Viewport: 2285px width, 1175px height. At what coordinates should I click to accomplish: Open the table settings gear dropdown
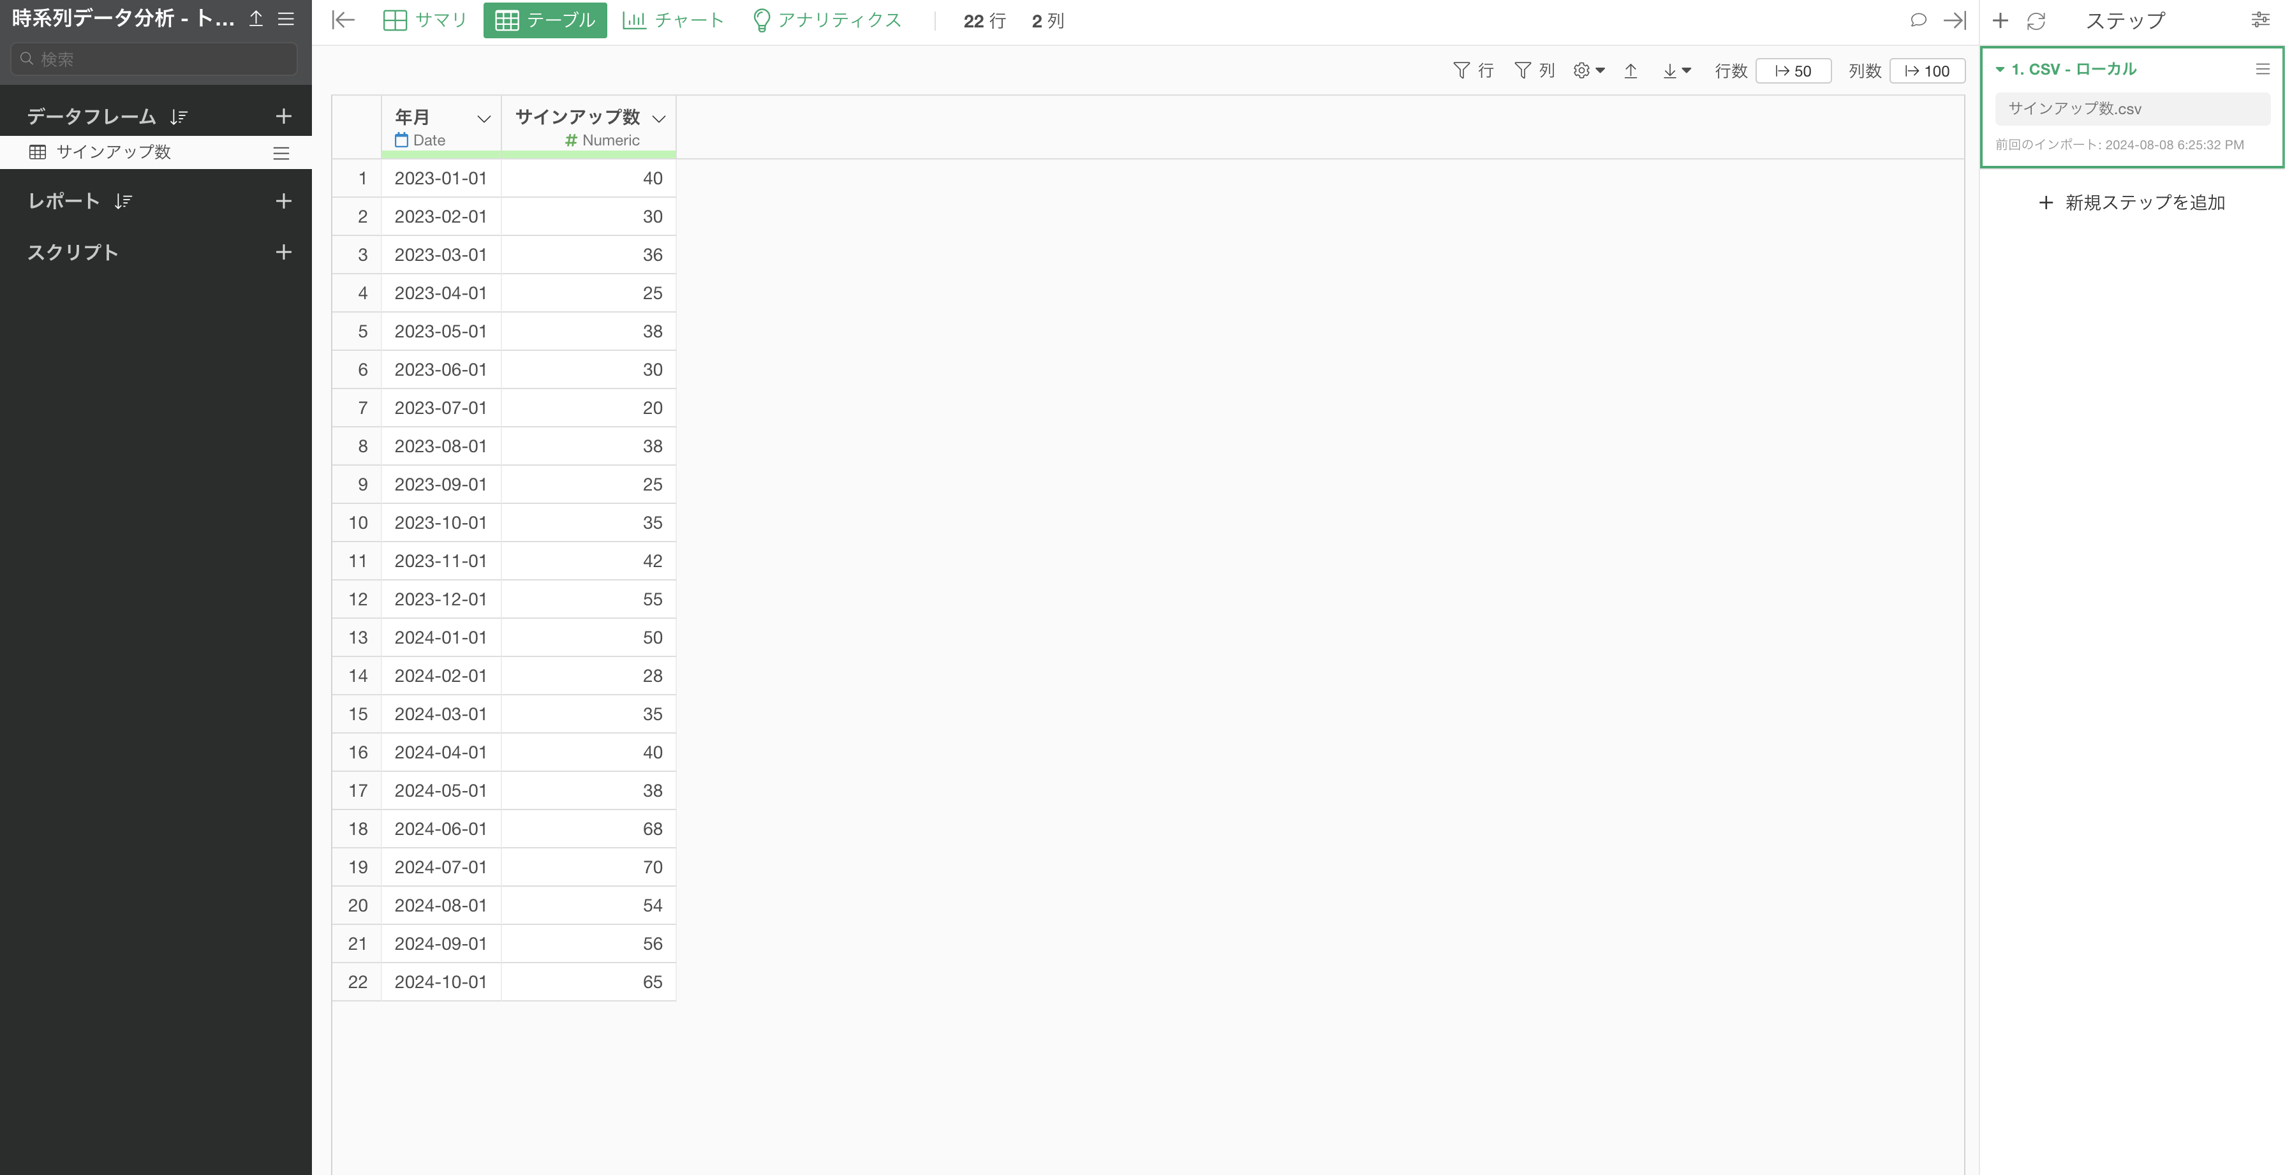pos(1588,71)
